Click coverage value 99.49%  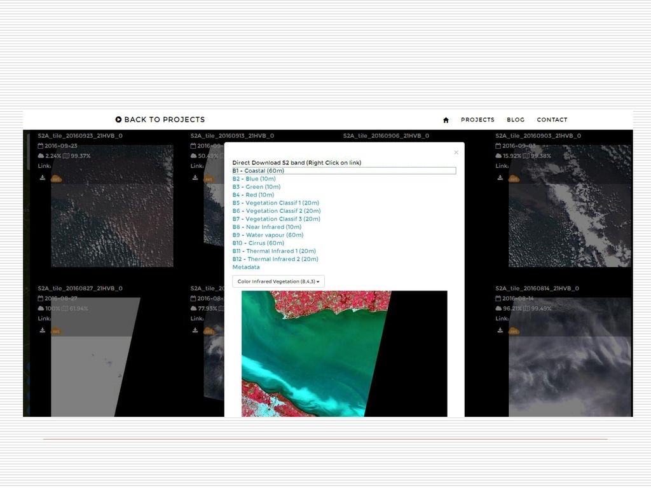[x=540, y=308]
